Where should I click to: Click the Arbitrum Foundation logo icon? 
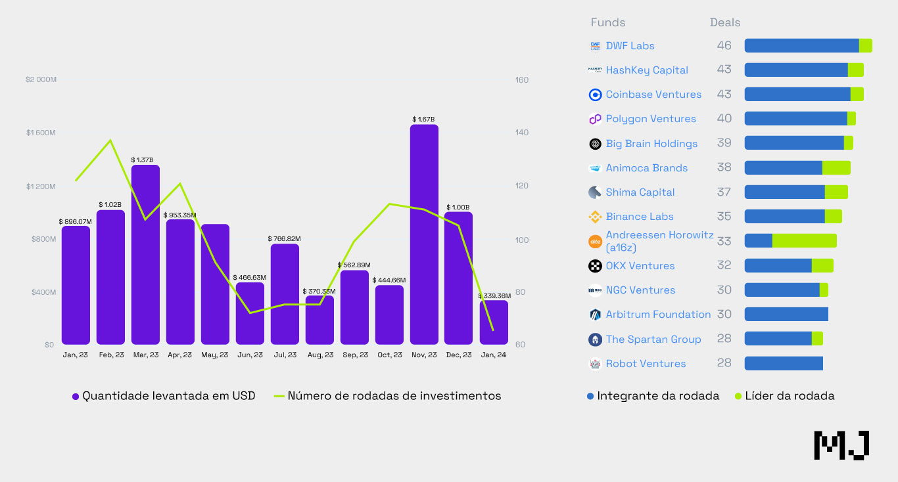click(595, 315)
